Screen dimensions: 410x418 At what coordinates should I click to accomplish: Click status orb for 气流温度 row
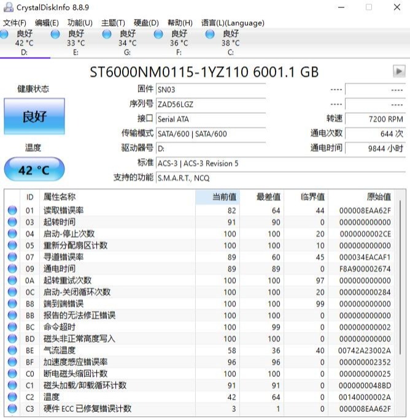coord(12,351)
